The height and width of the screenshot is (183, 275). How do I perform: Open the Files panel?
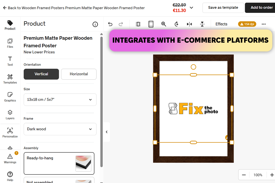(10, 43)
